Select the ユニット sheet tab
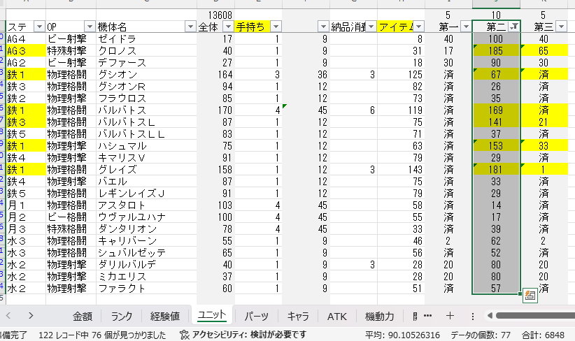Viewport: 575px width, 341px height. 211,315
